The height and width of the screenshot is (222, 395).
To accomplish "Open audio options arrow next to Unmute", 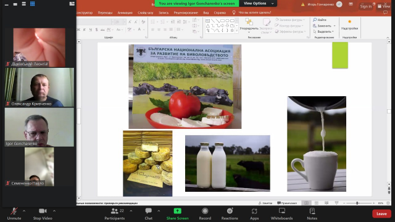I will point(24,211).
